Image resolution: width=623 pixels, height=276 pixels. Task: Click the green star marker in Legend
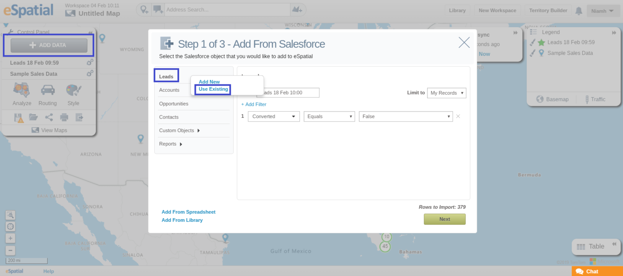pos(541,42)
